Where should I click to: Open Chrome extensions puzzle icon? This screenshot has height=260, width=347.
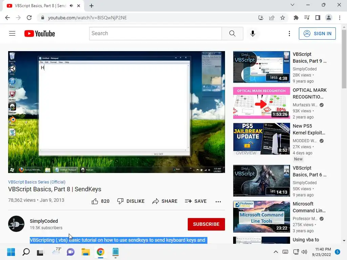(x=296, y=18)
